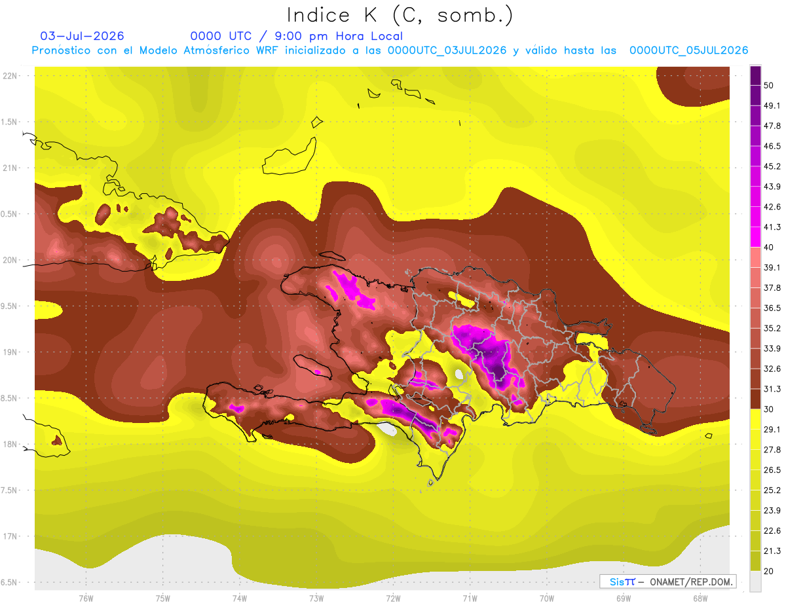Click the longitude axis label "75W"
Viewport: 786px width, 607px height.
point(162,598)
